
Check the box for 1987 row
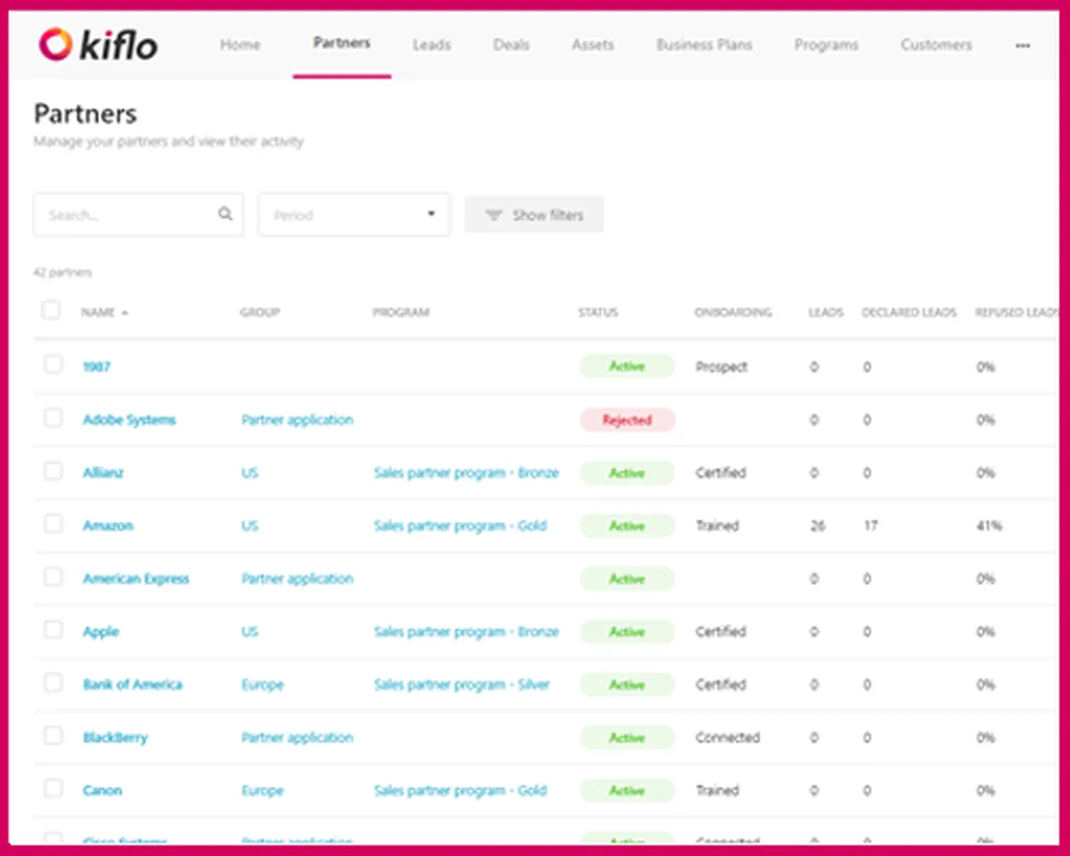(x=53, y=365)
